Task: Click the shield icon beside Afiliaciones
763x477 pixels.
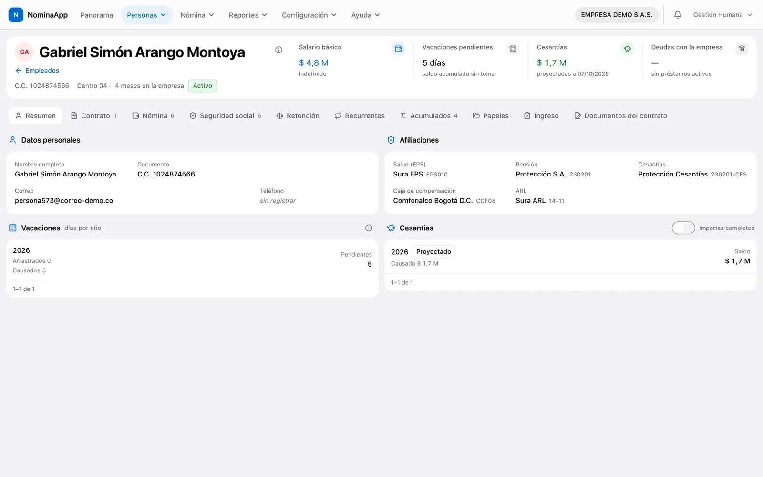Action: [391, 140]
